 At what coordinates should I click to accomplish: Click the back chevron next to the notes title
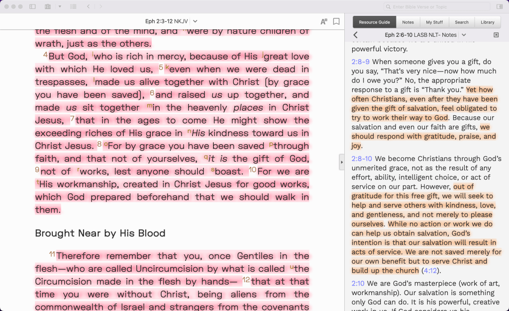(355, 34)
